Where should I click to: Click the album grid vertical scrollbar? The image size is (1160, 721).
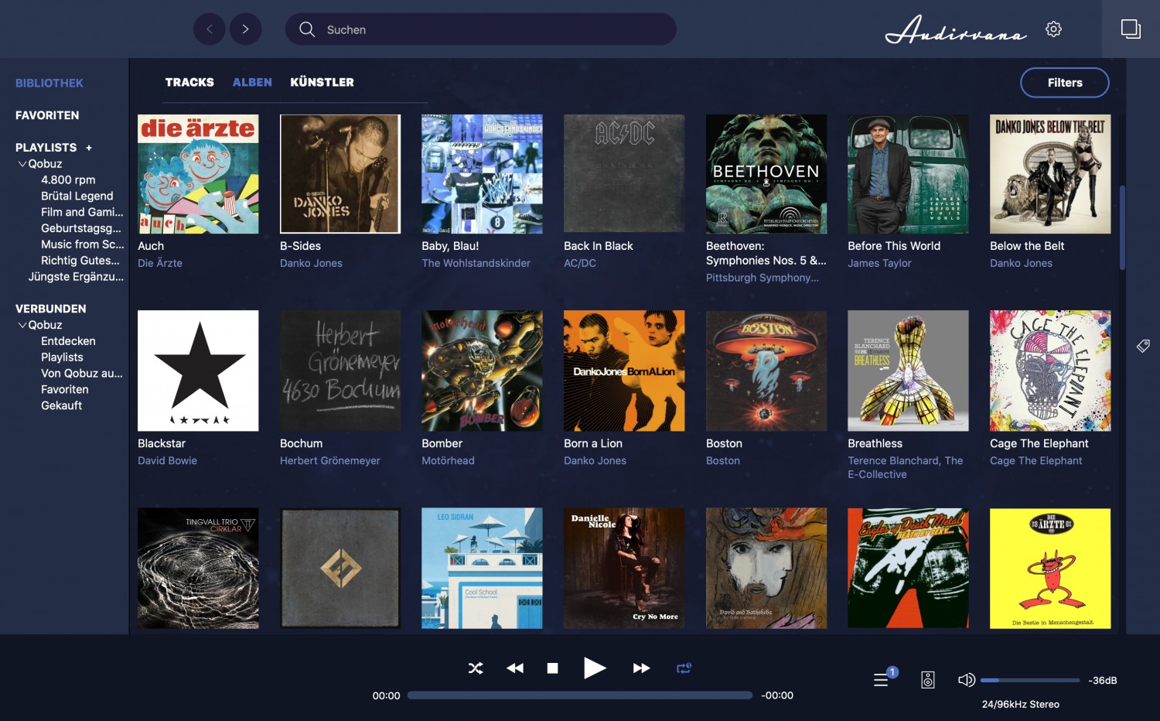tap(1122, 227)
